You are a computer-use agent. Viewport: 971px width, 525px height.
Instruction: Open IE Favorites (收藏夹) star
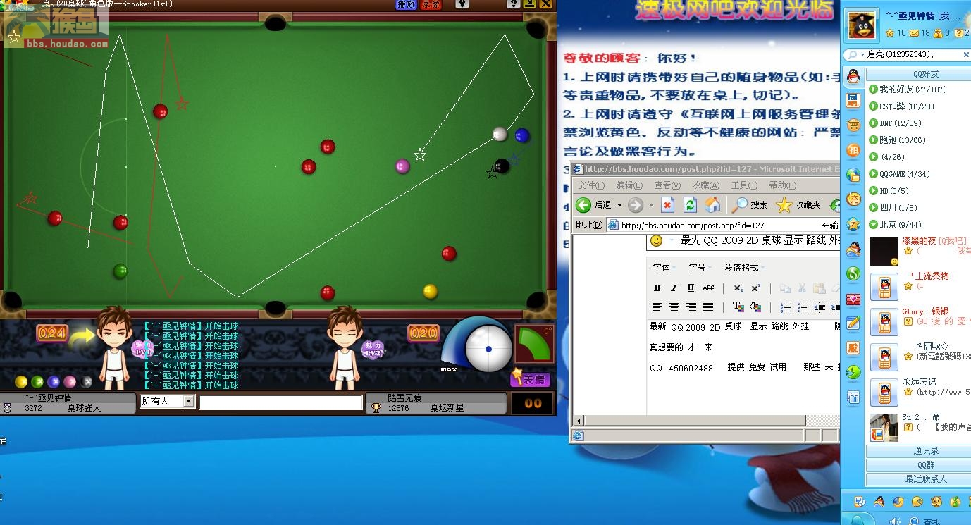(x=798, y=205)
